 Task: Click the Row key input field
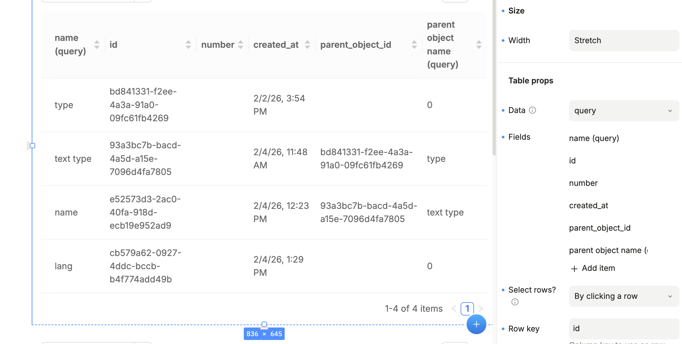(x=624, y=329)
